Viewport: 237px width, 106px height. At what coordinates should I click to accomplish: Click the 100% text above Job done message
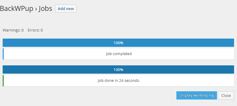(118, 70)
